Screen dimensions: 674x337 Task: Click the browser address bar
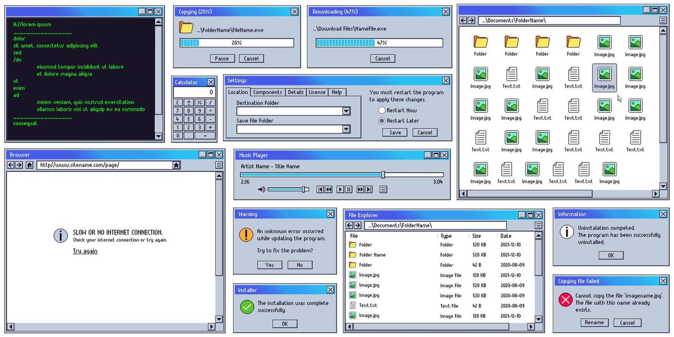96,165
